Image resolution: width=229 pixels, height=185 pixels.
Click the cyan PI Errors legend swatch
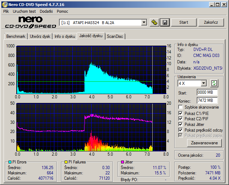10,162
